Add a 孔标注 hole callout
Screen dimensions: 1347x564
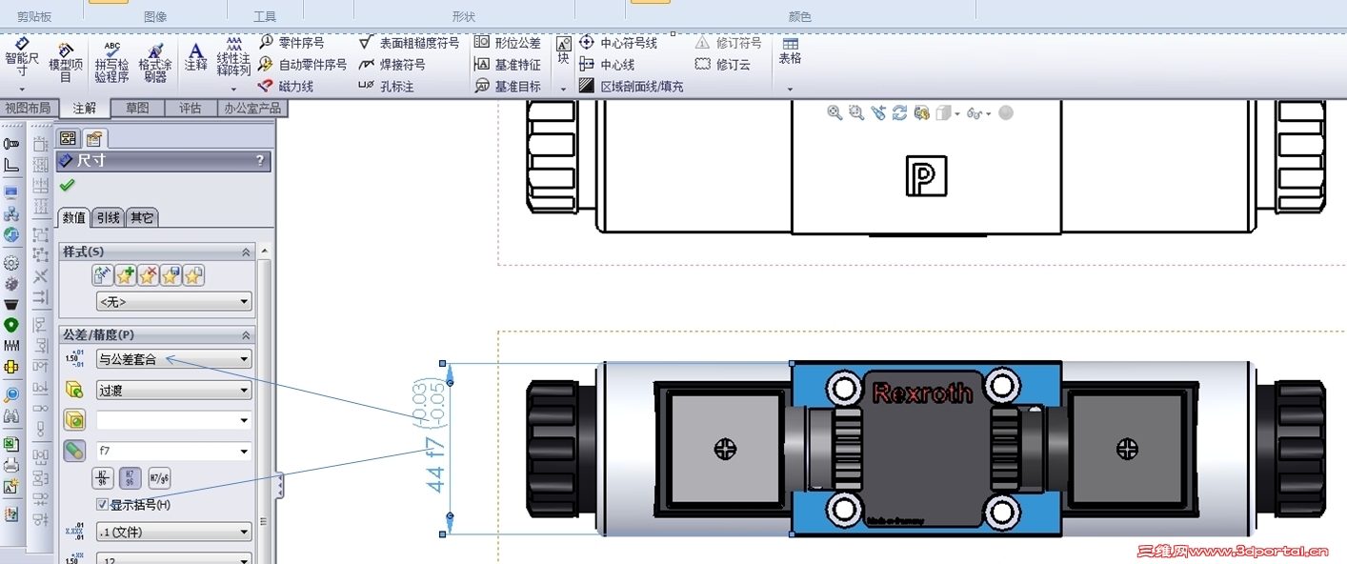386,86
